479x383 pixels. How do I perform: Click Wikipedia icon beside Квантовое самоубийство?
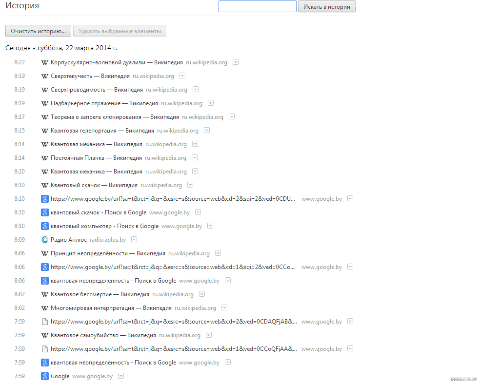click(44, 335)
